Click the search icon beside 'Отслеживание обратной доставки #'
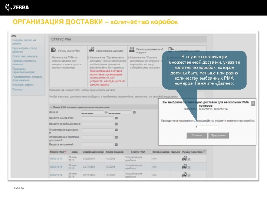 tap(116, 137)
